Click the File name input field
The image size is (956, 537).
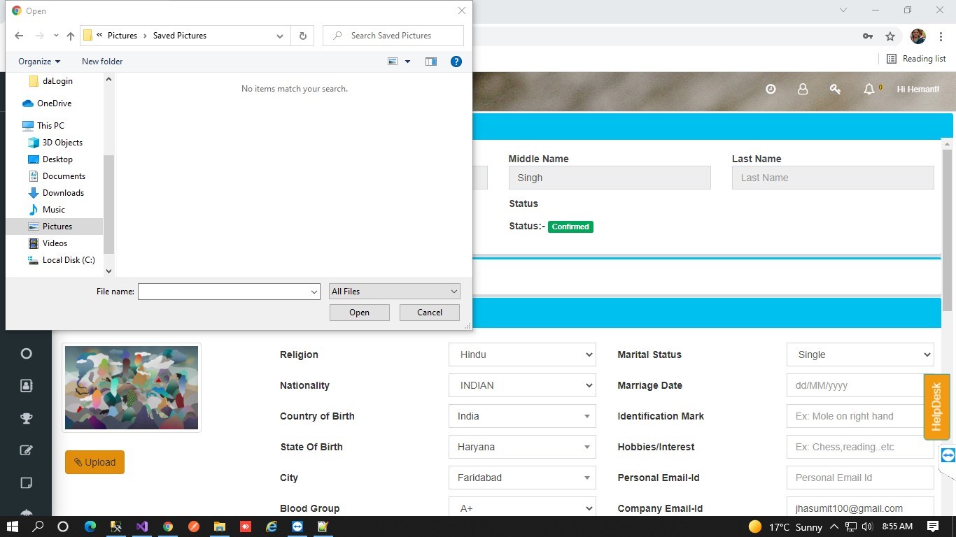click(224, 292)
